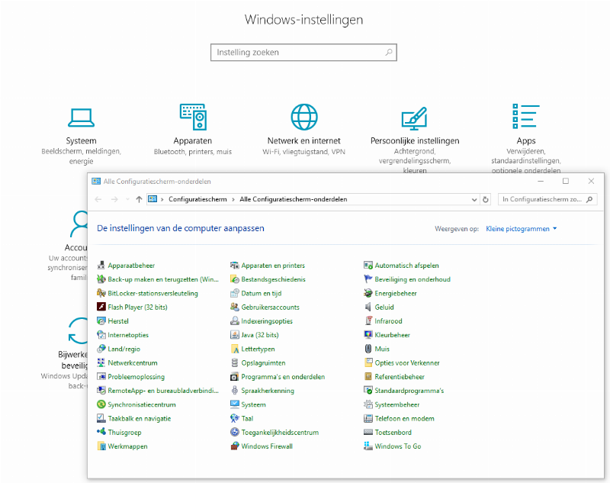Open the Probleemoplossing link
This screenshot has height=483, width=610.
click(136, 377)
